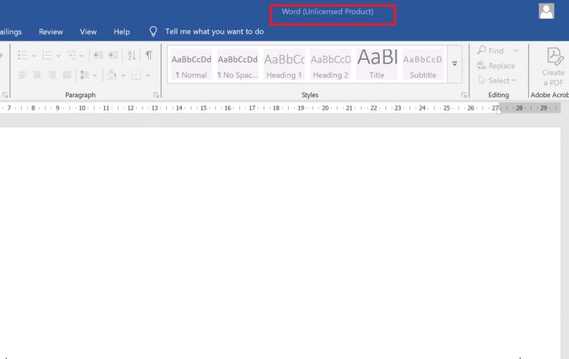Click the Bullets list icon
The image size is (569, 359).
point(22,55)
